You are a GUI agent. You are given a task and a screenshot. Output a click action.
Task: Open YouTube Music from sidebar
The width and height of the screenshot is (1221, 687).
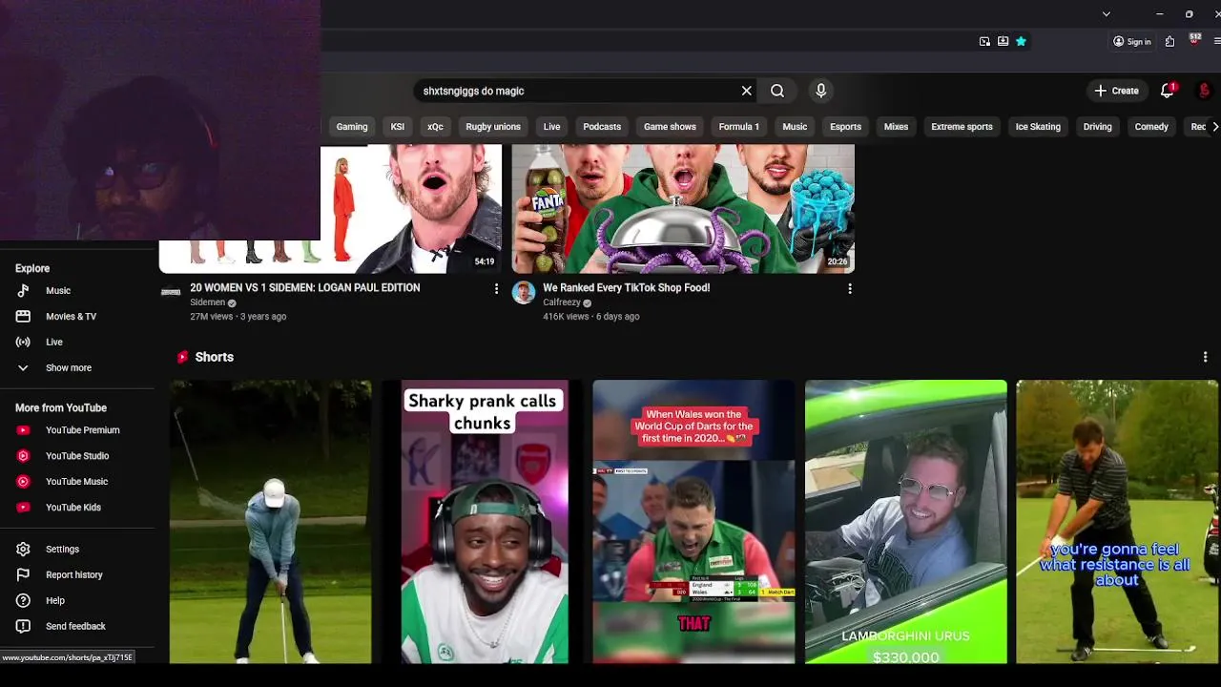77,482
